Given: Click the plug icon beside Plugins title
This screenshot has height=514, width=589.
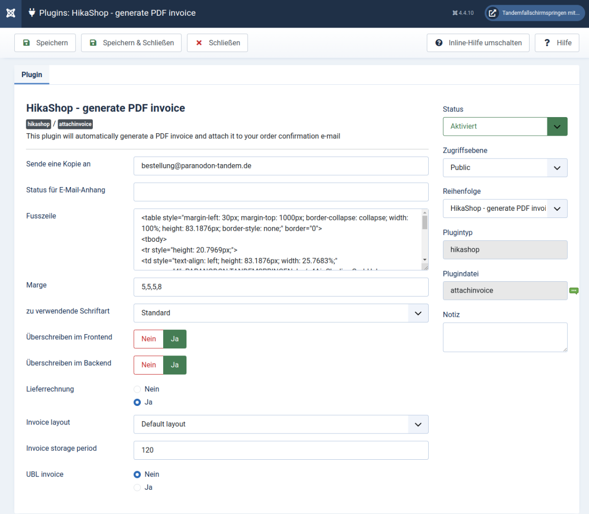Looking at the screenshot, I should pos(32,12).
